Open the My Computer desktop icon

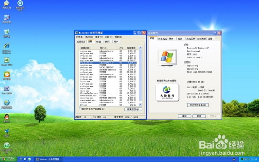point(6,19)
